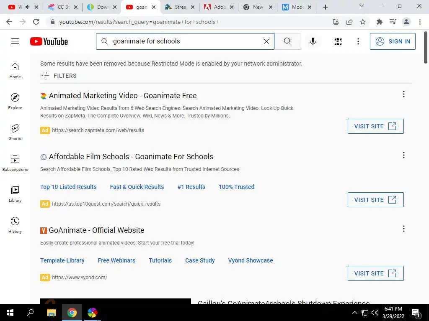View site information lock icon
Viewport: 429px width, 321px height.
(53, 22)
